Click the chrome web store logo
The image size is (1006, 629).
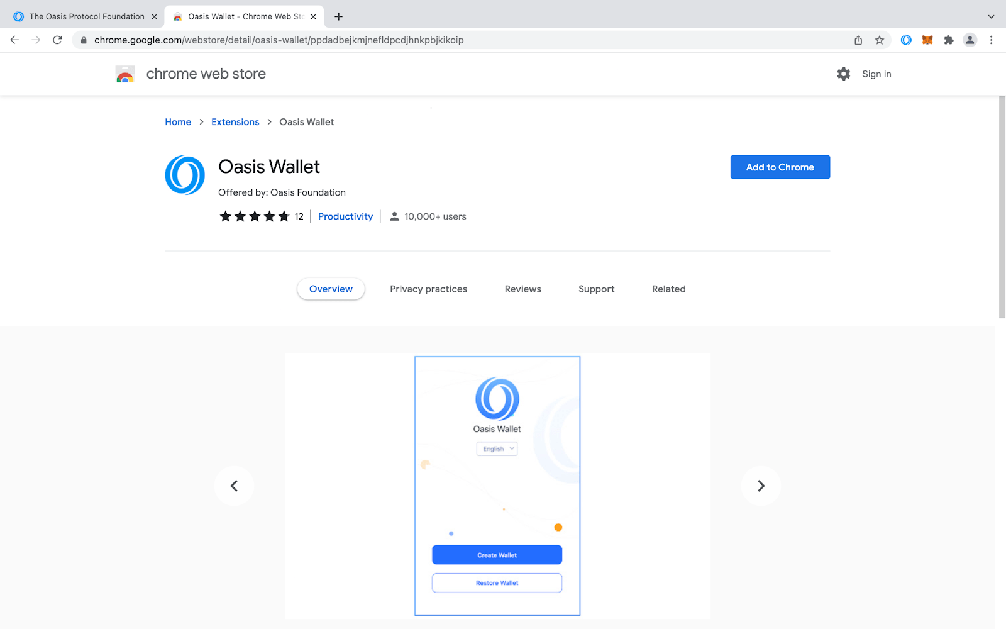click(x=190, y=74)
